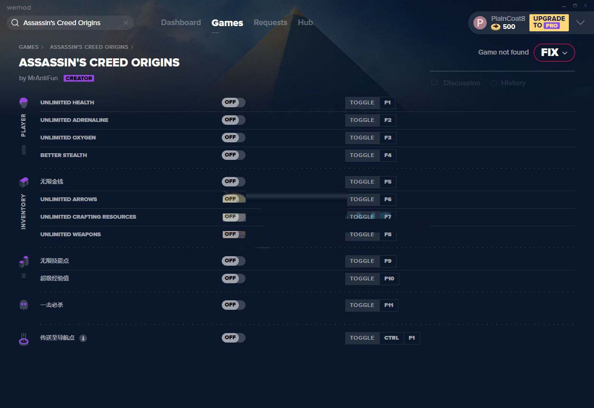The image size is (594, 408).
Task: Click the PlainCoat8 username
Action: click(x=508, y=19)
